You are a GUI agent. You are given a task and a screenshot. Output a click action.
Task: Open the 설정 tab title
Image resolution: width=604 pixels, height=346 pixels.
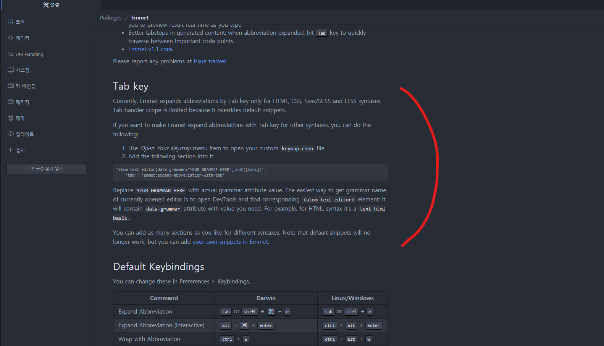[55, 5]
